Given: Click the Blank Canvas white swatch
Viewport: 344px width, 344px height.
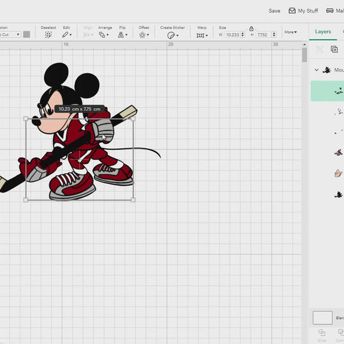Looking at the screenshot, I should (x=323, y=318).
